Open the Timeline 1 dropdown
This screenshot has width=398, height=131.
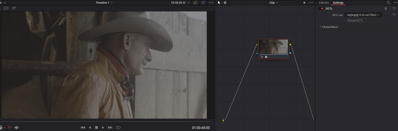click(104, 2)
